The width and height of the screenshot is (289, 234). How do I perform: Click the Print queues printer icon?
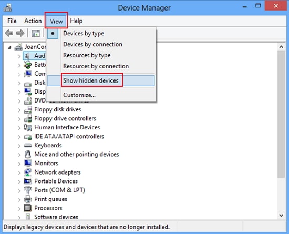[x=28, y=199]
